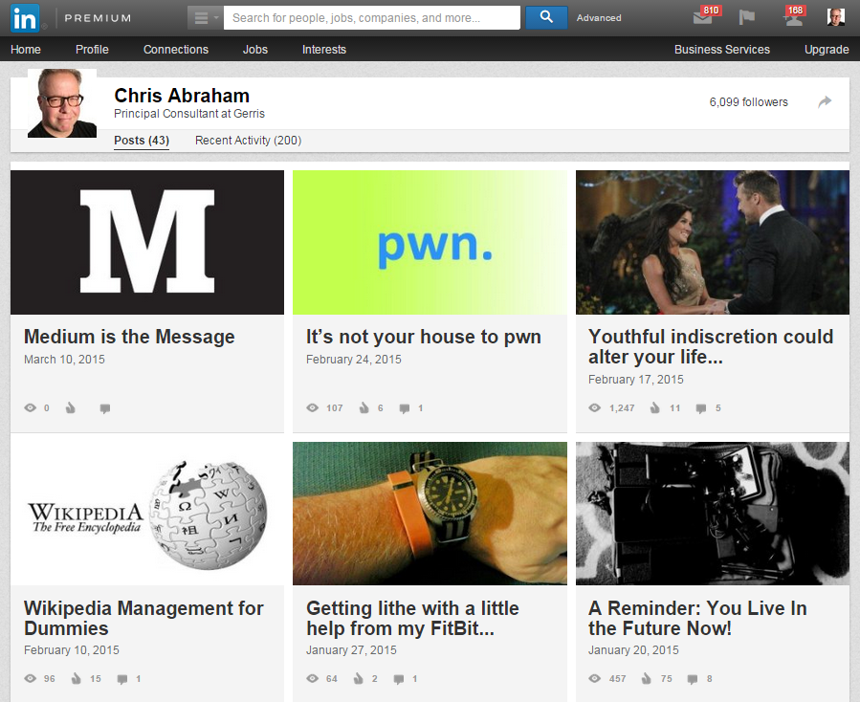Click the magnifier search button
860x702 pixels.
(x=546, y=17)
